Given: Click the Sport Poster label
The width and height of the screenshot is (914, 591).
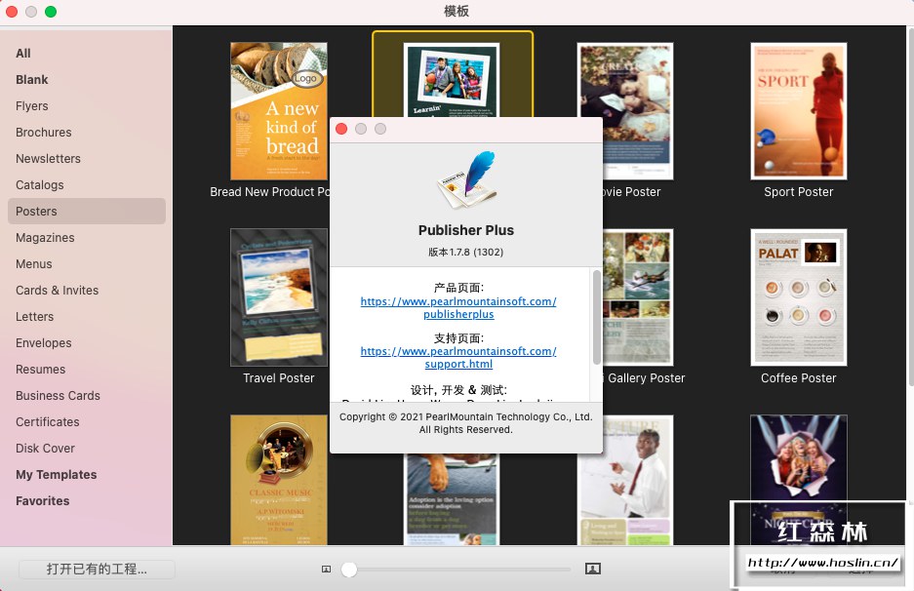Looking at the screenshot, I should 799,192.
